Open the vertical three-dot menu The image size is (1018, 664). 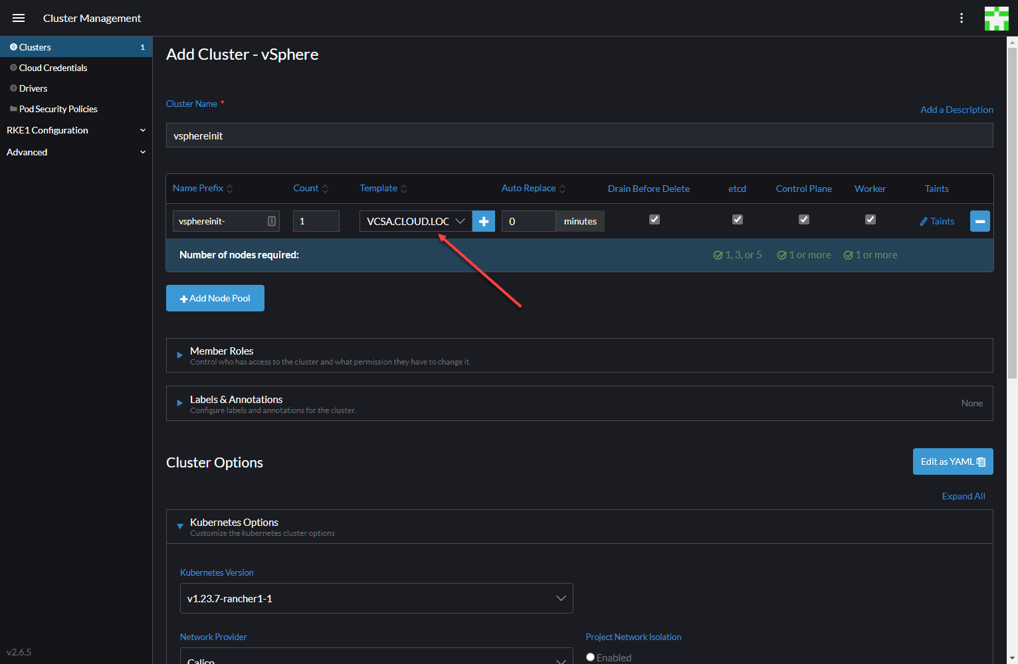click(962, 18)
